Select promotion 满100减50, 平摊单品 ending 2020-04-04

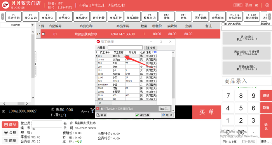(246, 53)
